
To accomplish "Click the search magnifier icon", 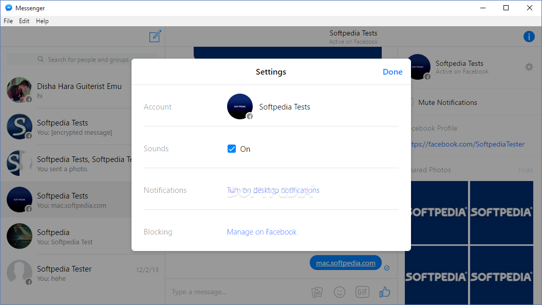I will [41, 59].
